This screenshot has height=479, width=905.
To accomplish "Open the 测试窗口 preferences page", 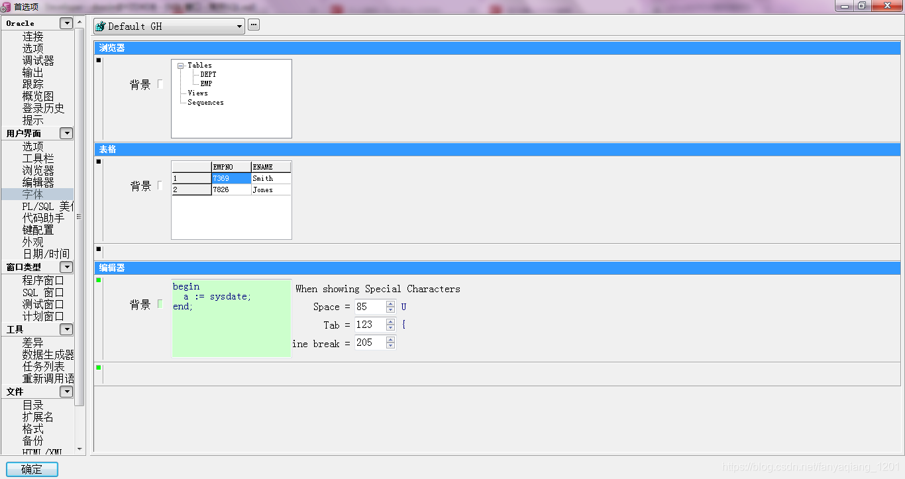I will point(44,304).
